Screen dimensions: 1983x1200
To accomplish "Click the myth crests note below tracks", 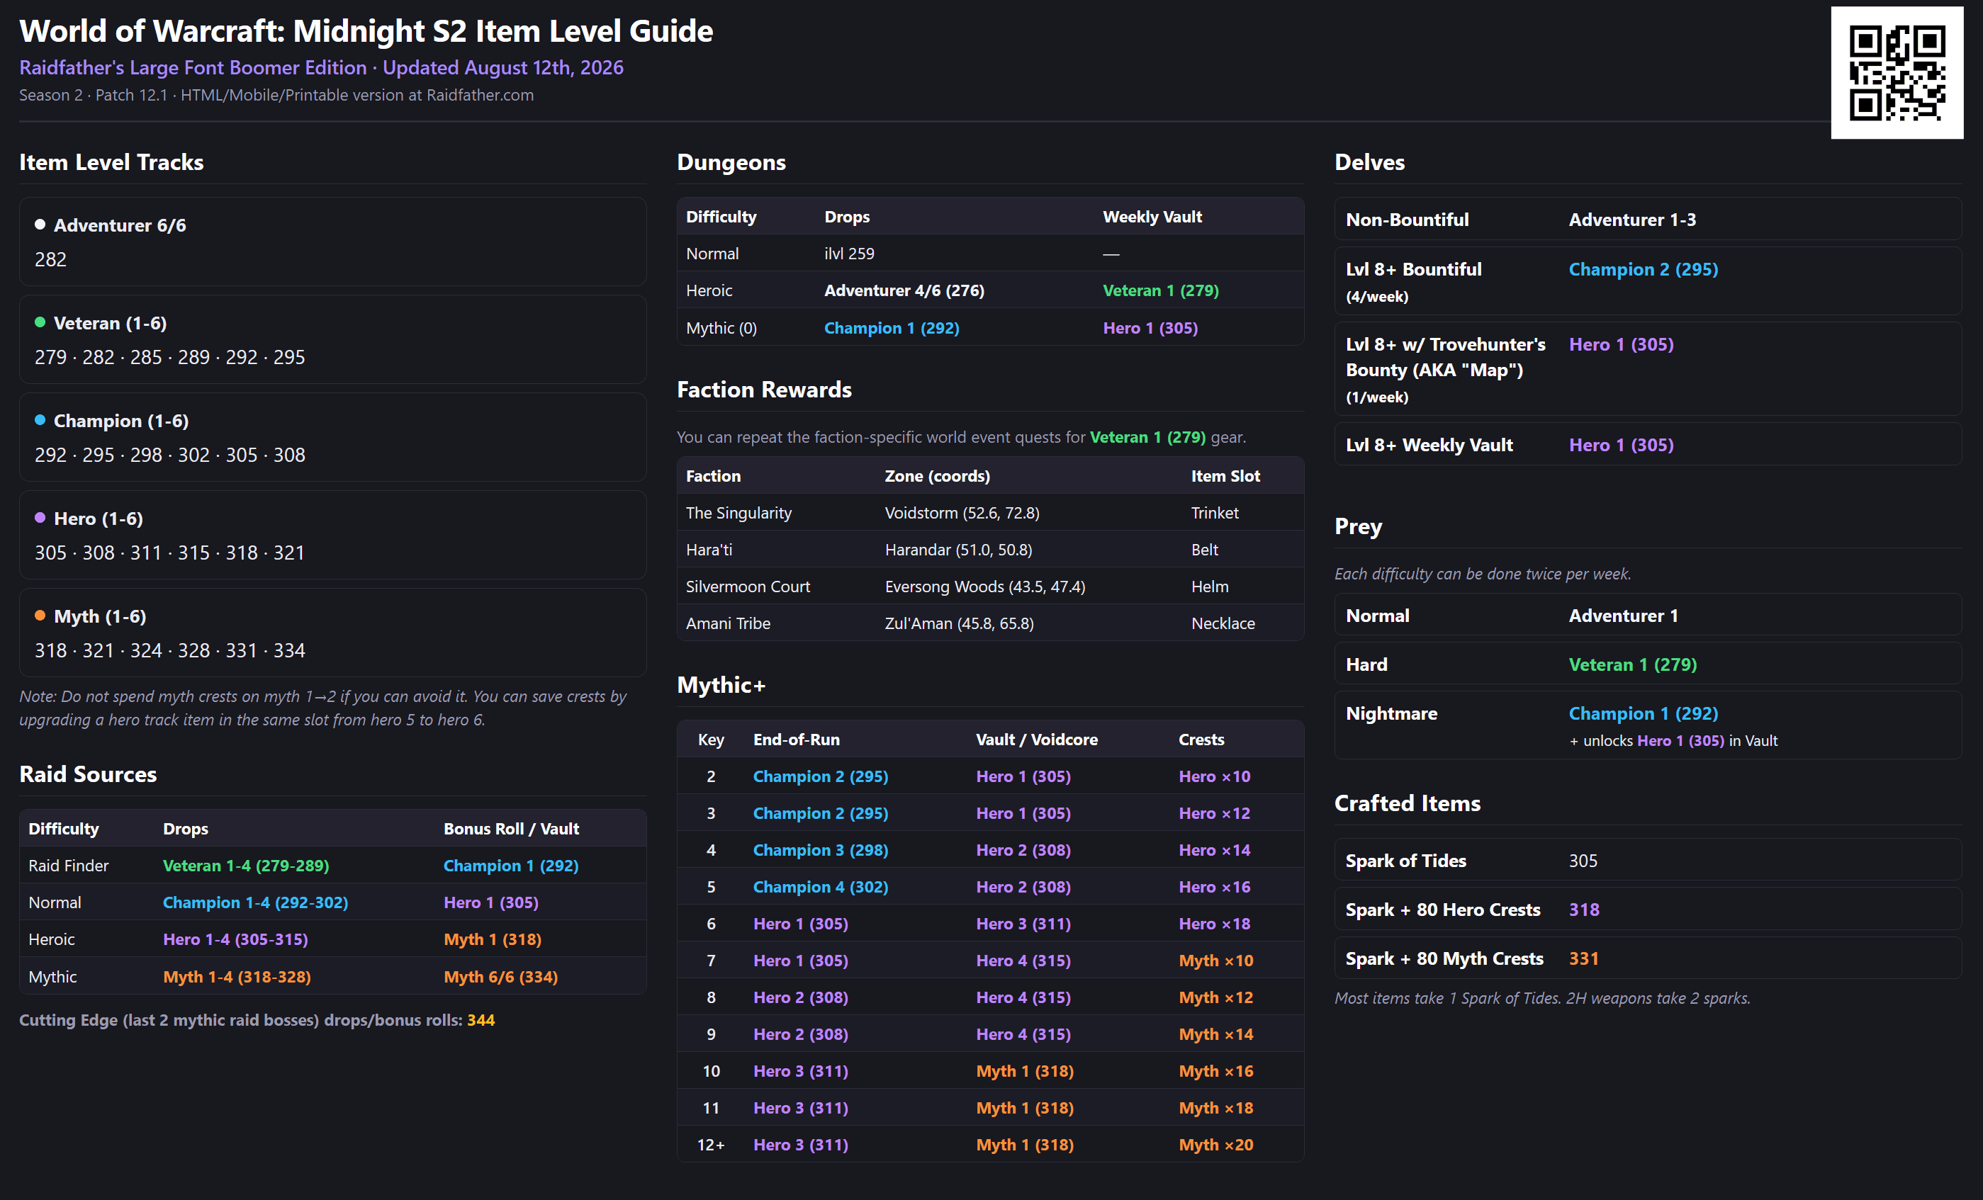I will pos(322,708).
